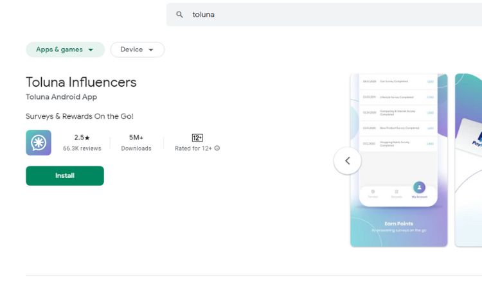Click the 66.3K reviews text
482x289 pixels.
82,148
